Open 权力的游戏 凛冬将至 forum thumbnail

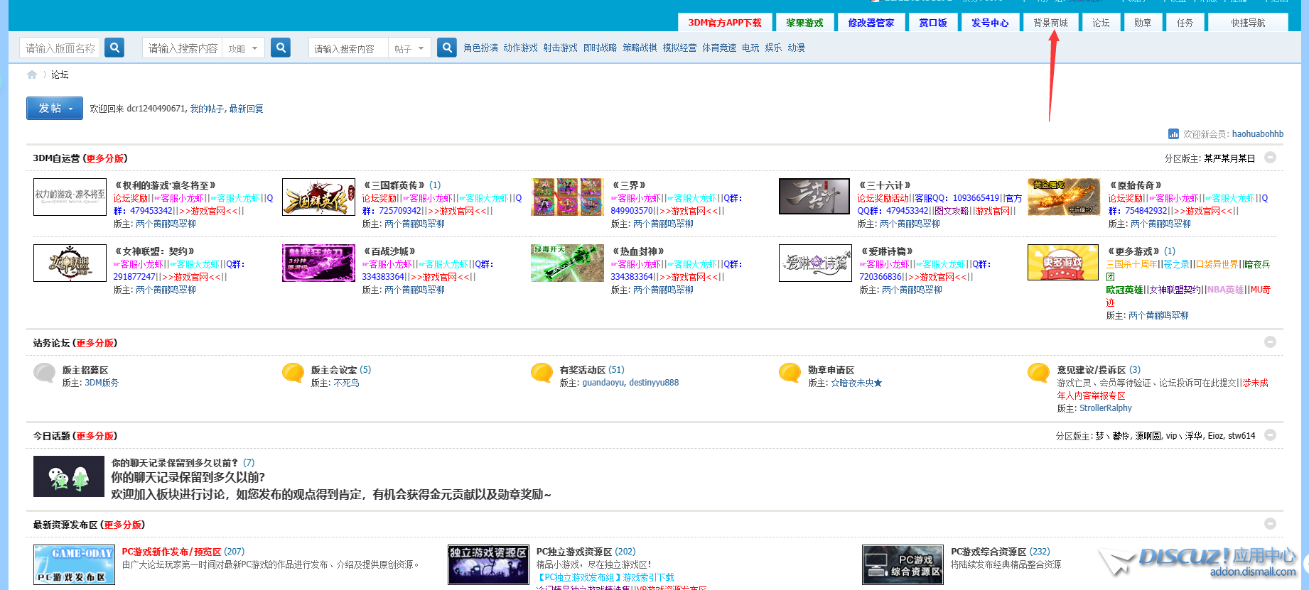pos(70,197)
